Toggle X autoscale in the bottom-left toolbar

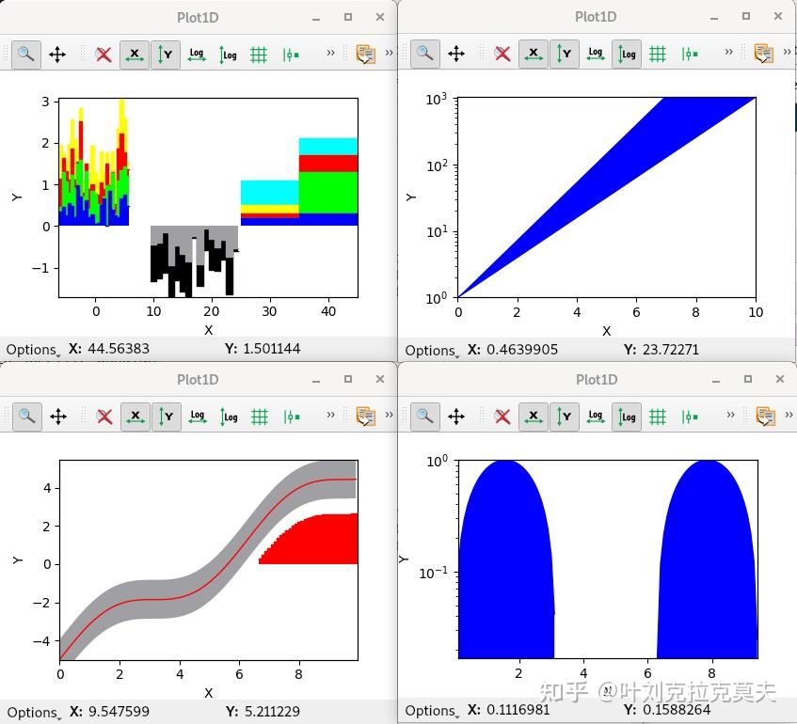pos(135,416)
